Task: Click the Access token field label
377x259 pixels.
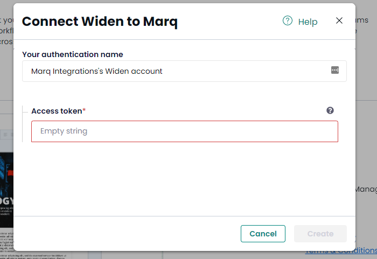Action: click(57, 111)
